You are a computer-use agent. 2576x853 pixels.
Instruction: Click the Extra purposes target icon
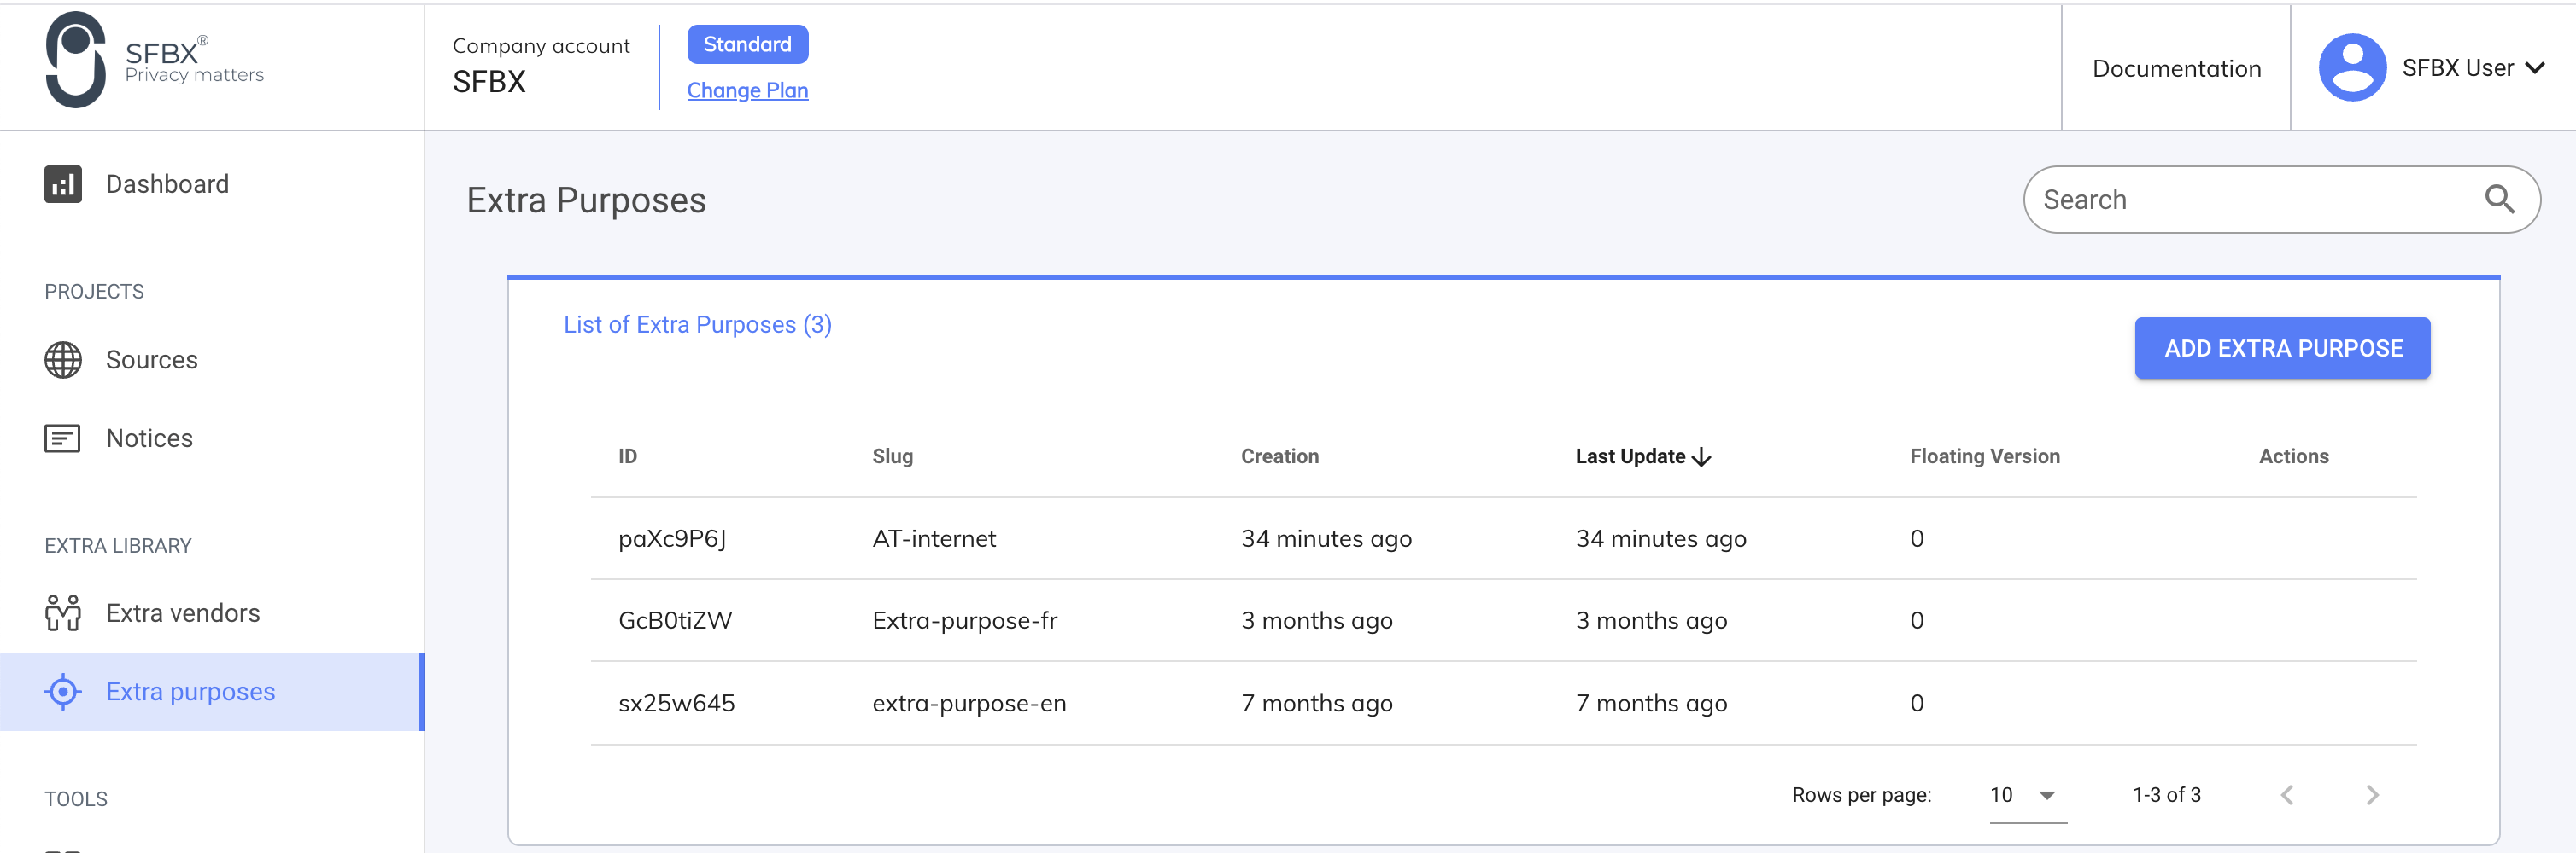(x=62, y=691)
